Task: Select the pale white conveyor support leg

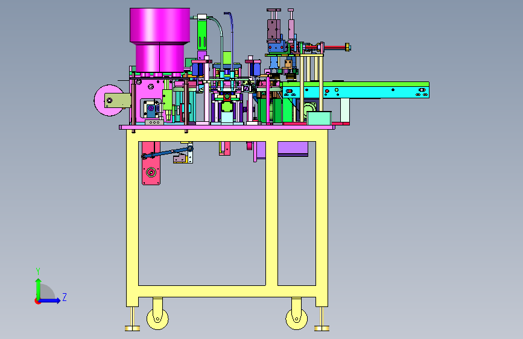Action: (345, 110)
